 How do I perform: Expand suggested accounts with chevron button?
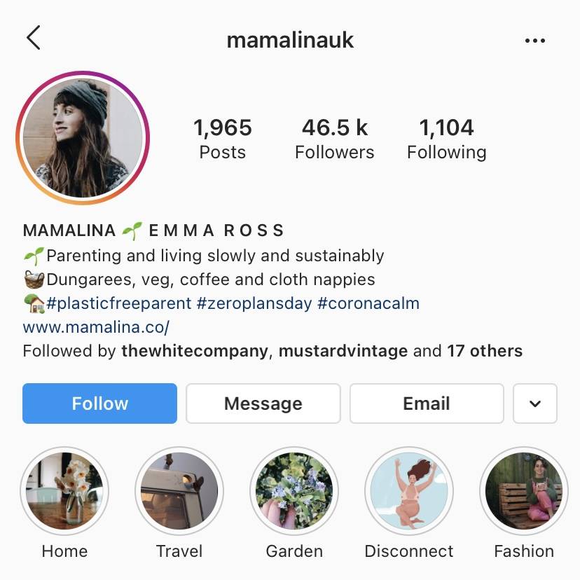click(x=535, y=403)
